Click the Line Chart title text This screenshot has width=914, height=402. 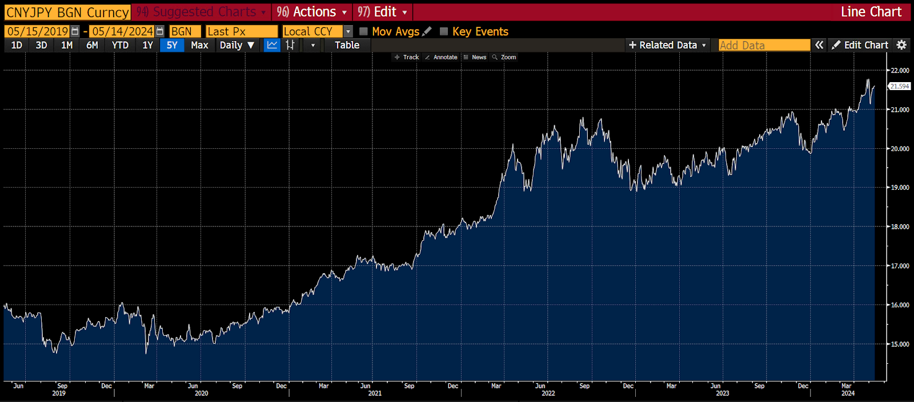tap(871, 12)
